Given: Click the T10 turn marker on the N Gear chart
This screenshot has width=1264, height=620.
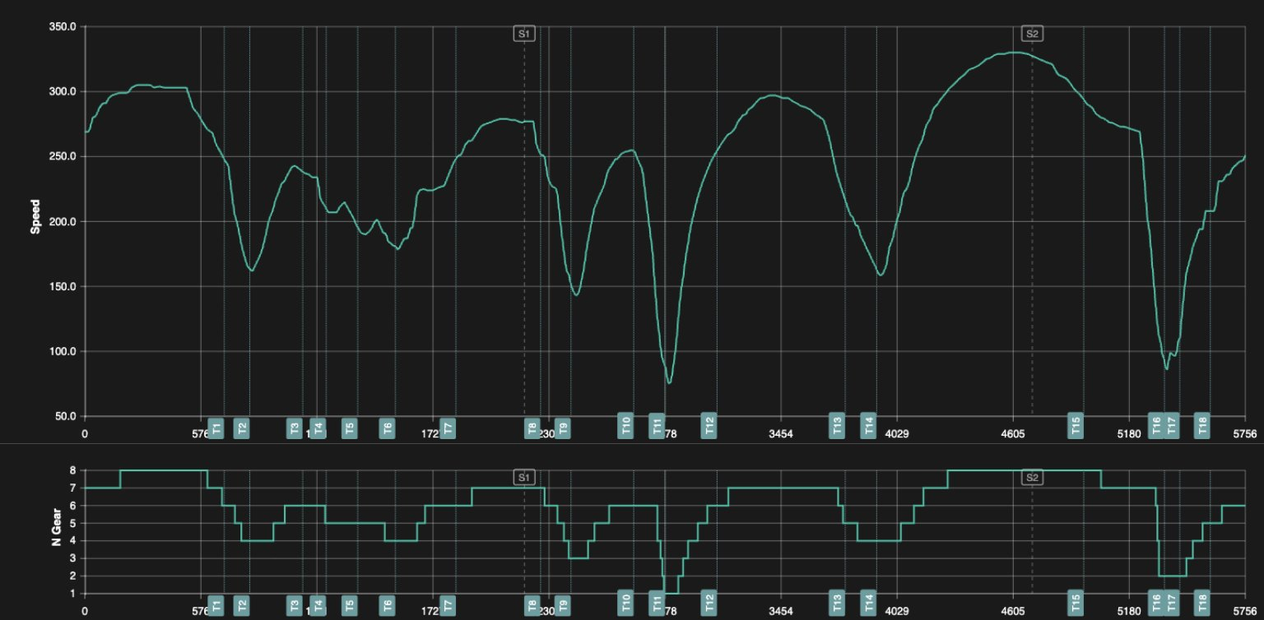Looking at the screenshot, I should tap(625, 604).
